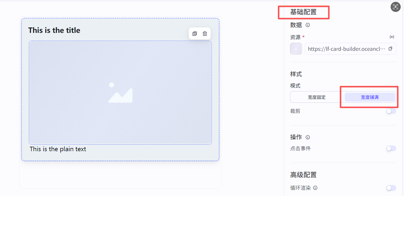This screenshot has height=225, width=407.
Task: Select the 宽度固定 width mode option
Action: click(x=316, y=97)
